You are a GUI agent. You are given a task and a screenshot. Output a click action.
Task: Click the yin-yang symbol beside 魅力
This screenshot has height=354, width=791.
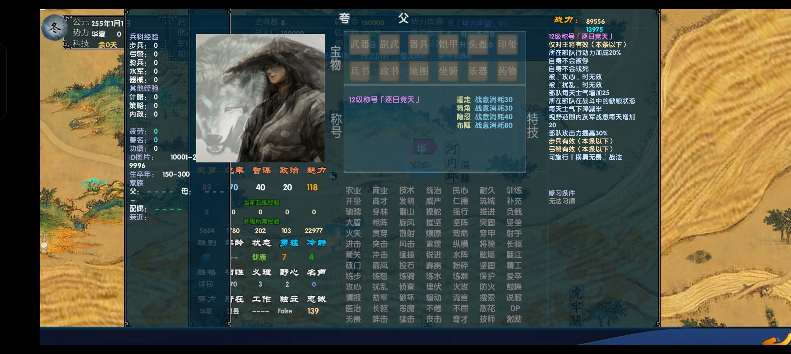point(333,176)
